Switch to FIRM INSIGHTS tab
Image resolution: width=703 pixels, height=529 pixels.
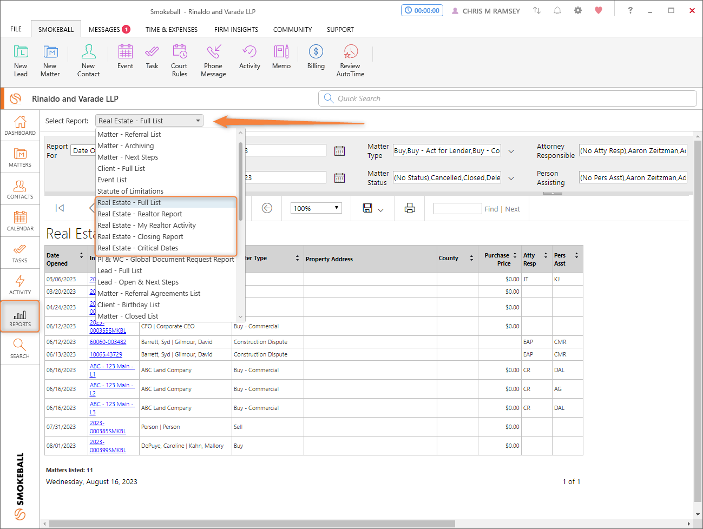[x=236, y=29]
